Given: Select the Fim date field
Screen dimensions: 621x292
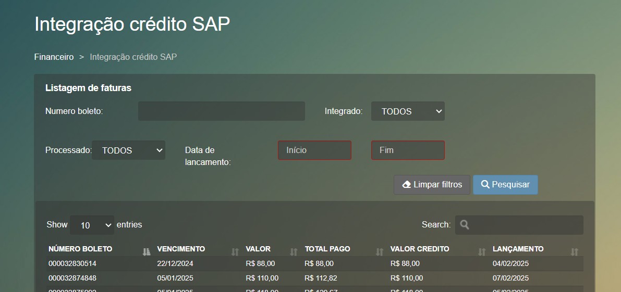Looking at the screenshot, I should click(408, 150).
